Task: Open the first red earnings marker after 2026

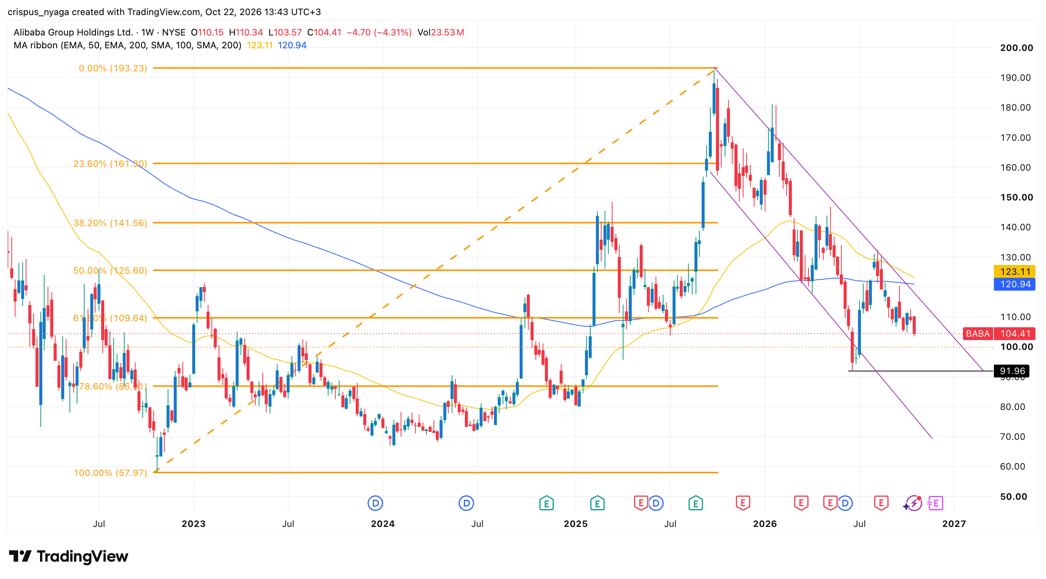Action: coord(801,504)
